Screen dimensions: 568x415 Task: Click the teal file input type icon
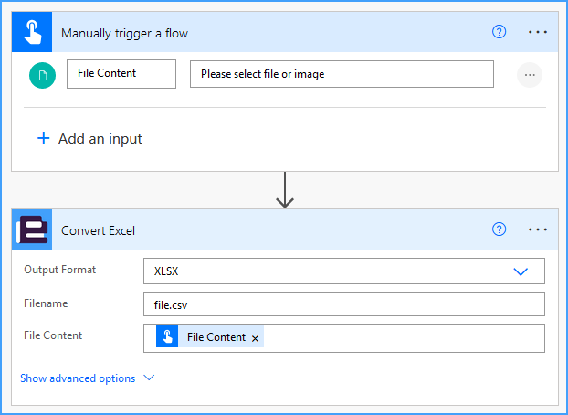42,75
